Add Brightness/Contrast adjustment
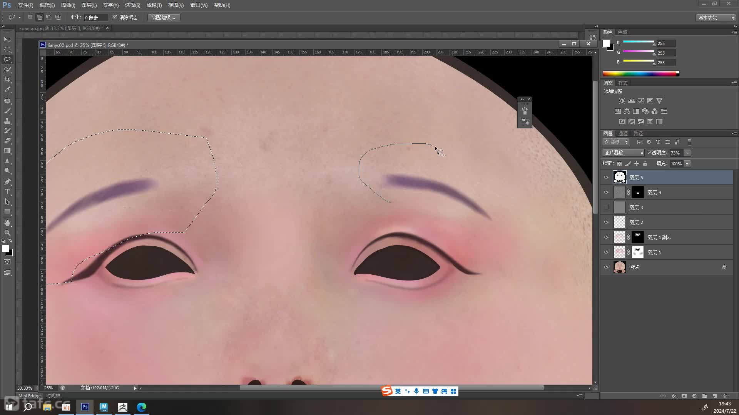739x415 pixels. 622,101
